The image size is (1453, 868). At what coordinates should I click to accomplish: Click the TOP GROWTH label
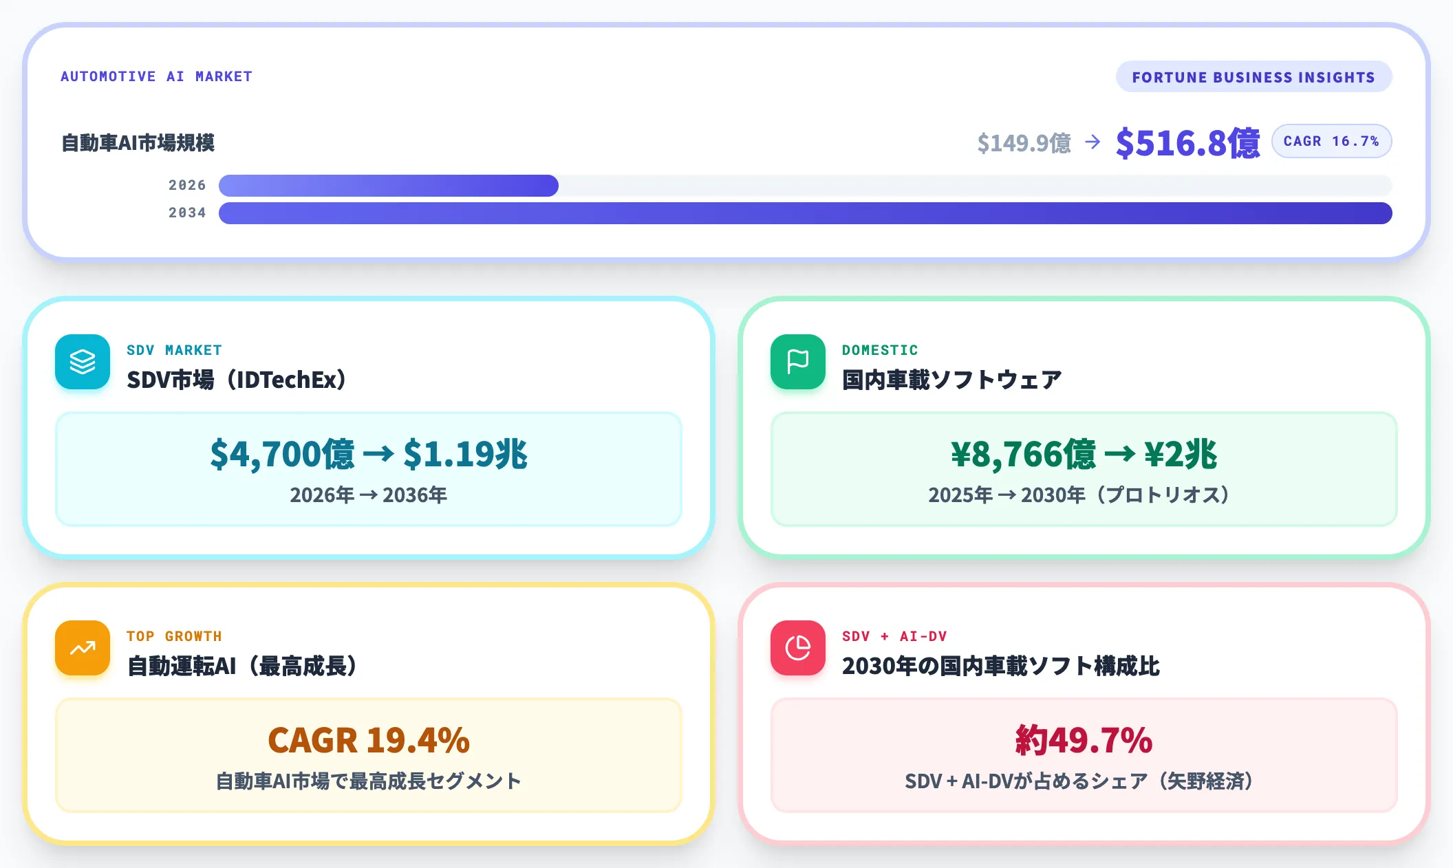tap(174, 636)
